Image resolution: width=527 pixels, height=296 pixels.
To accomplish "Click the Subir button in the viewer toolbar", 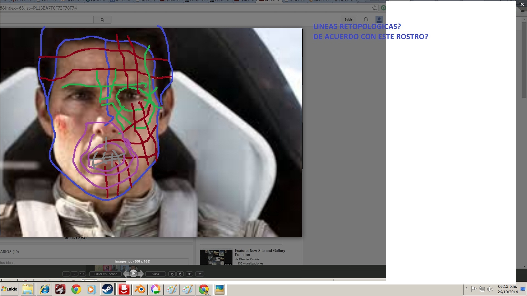I will click(155, 274).
